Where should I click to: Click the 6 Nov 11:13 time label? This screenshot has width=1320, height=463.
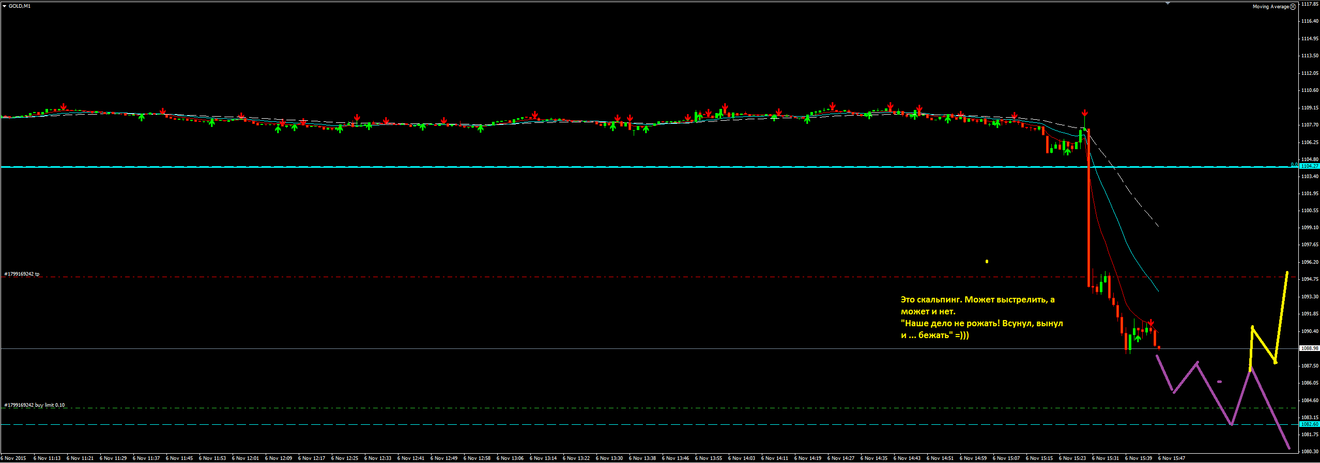tap(47, 458)
